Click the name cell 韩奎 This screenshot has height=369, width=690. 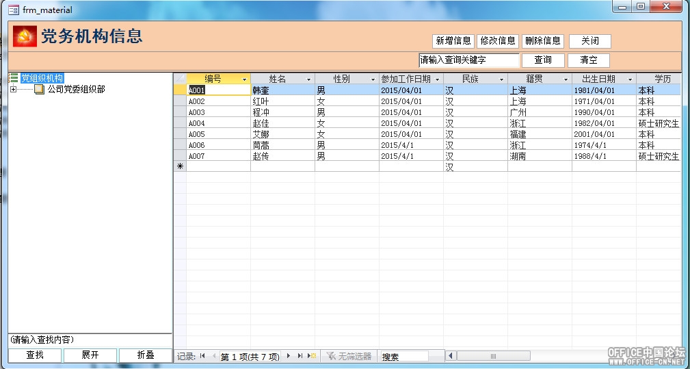(283, 90)
